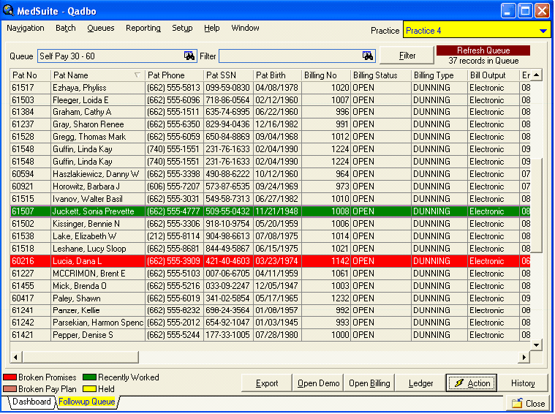Click the History button
Image resolution: width=555 pixels, height=414 pixels.
(523, 383)
